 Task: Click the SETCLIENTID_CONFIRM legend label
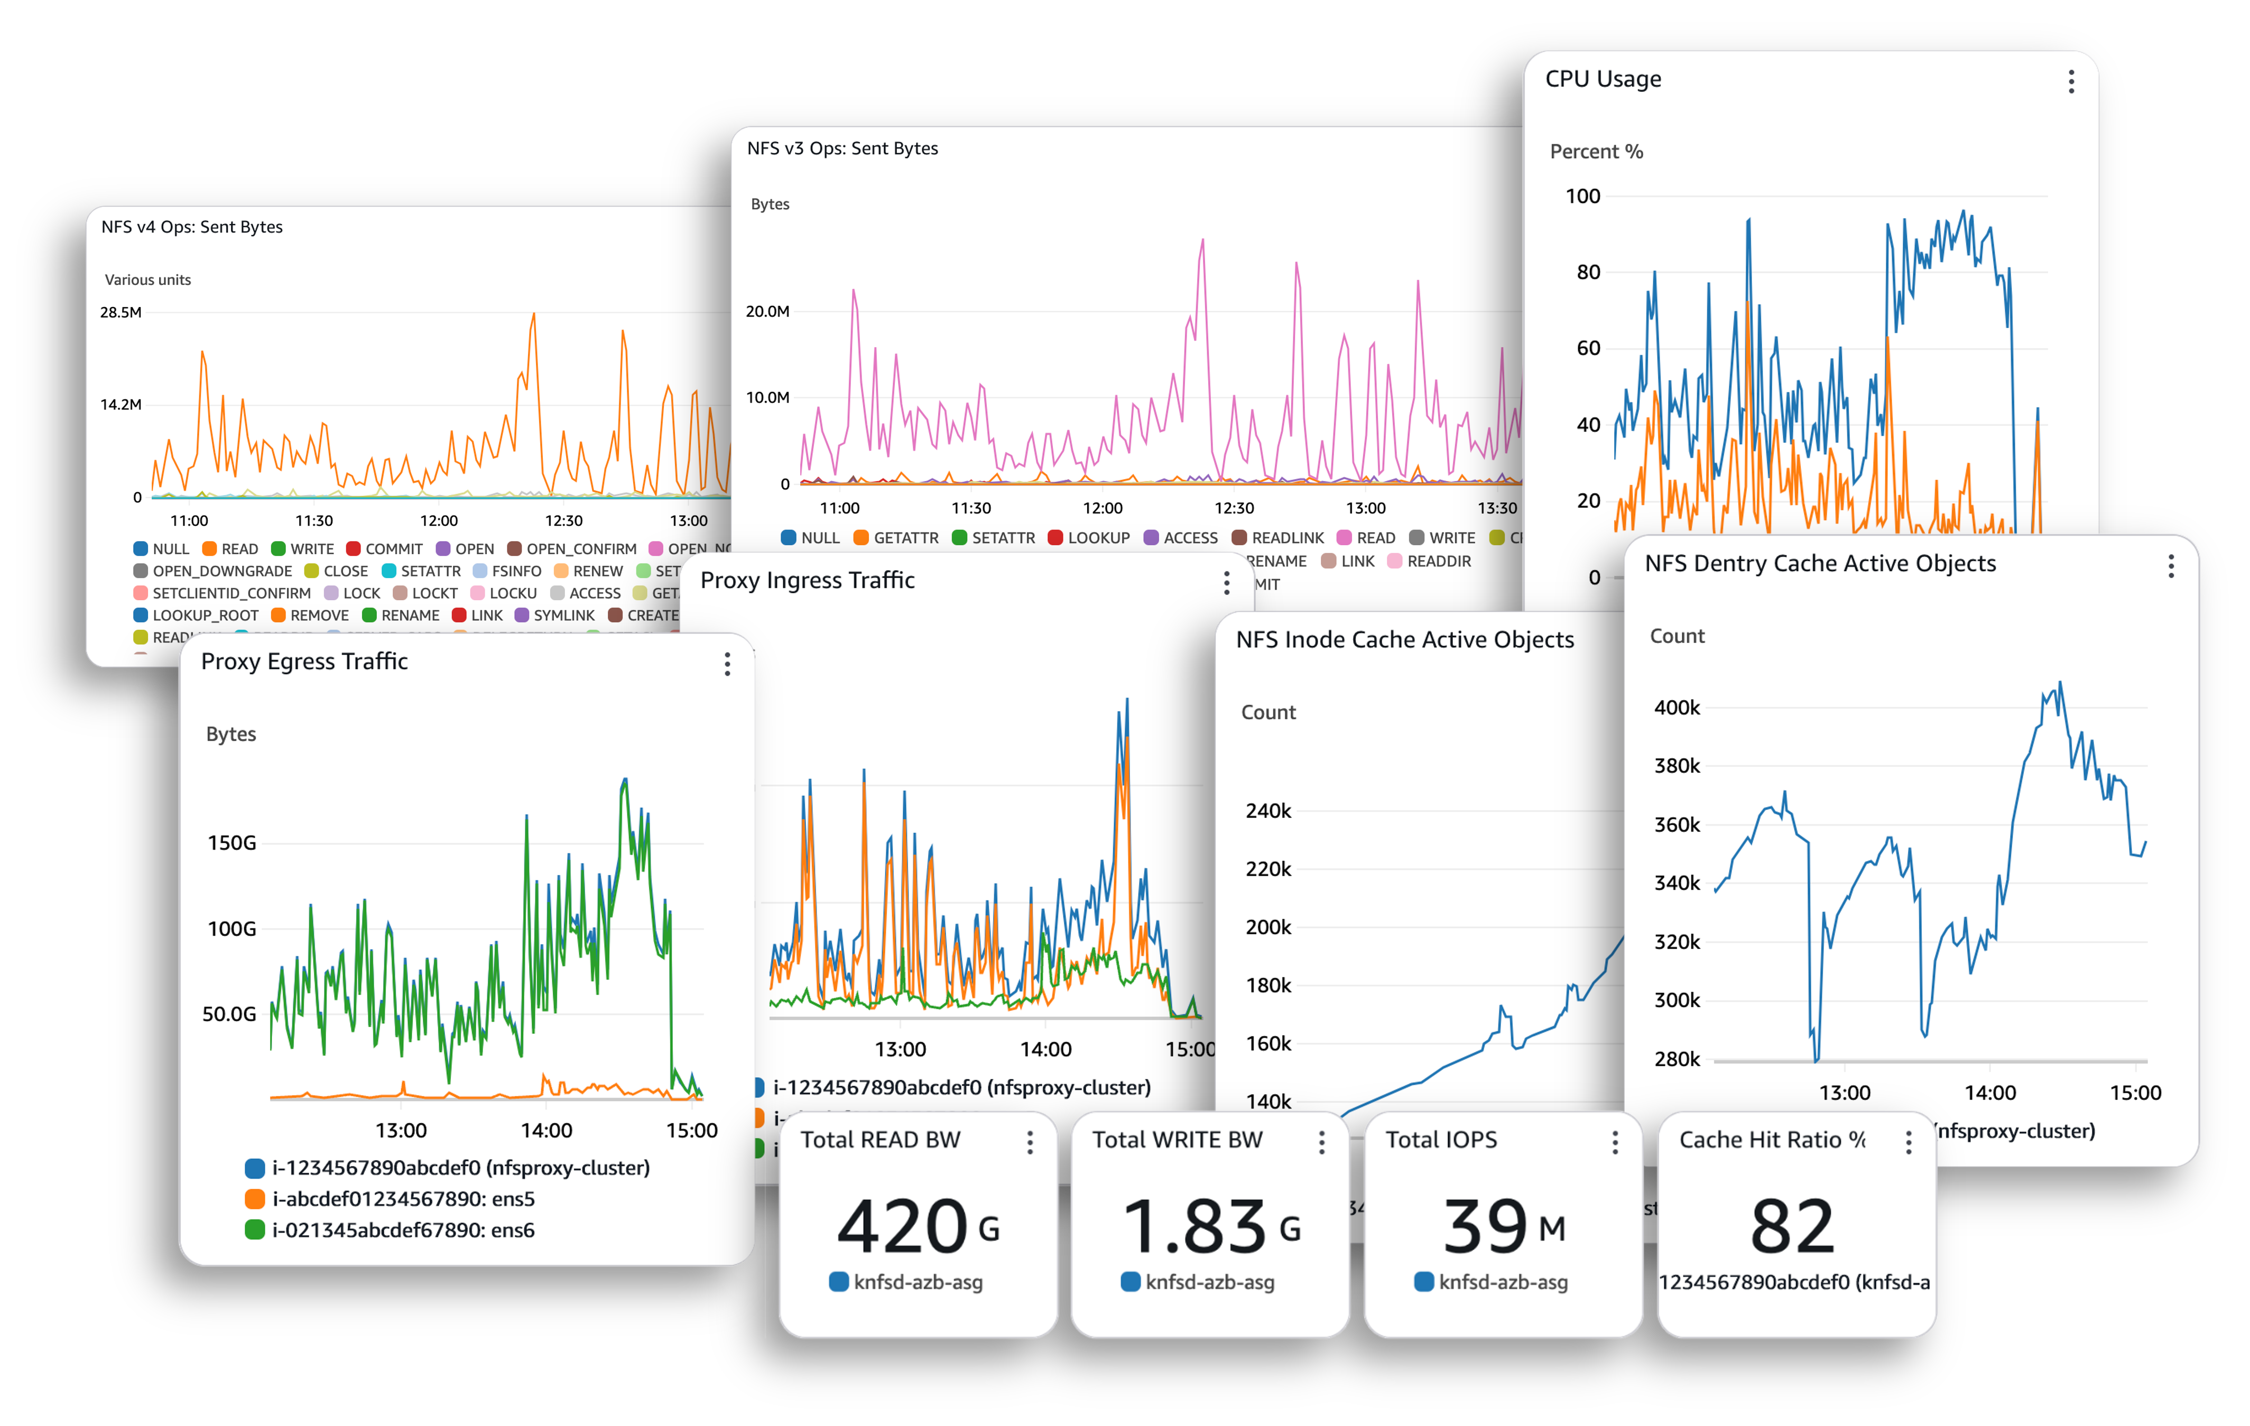[232, 594]
